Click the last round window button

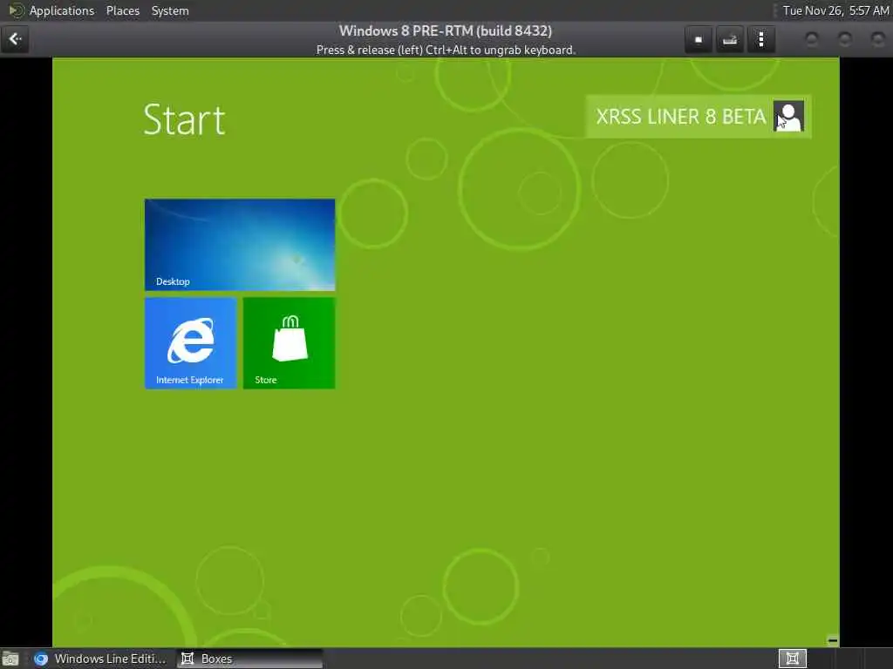877,39
